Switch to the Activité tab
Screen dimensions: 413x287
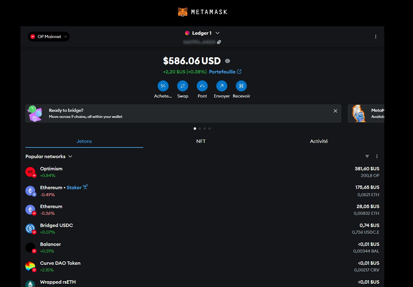click(319, 141)
